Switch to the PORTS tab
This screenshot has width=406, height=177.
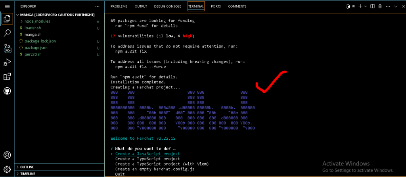(x=216, y=6)
